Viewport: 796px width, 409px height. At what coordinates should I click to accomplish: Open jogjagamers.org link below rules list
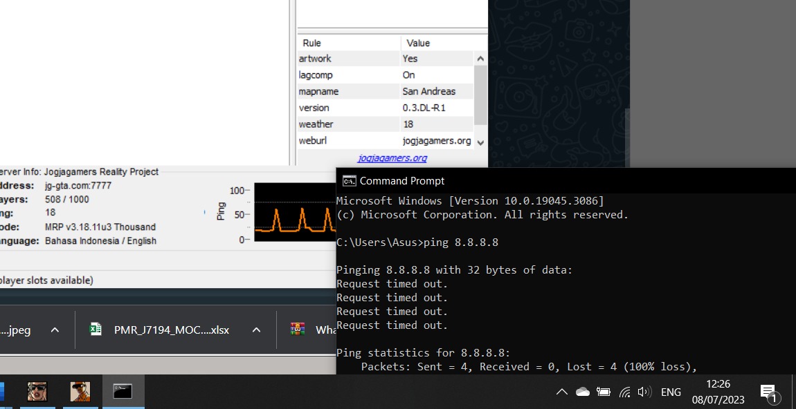point(392,158)
